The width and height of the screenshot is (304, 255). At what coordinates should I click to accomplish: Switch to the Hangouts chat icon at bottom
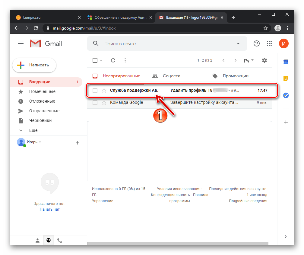coord(49,241)
